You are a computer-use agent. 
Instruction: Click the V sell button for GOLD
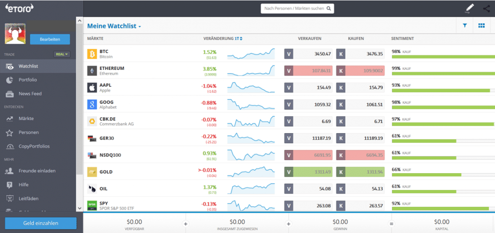[289, 171]
